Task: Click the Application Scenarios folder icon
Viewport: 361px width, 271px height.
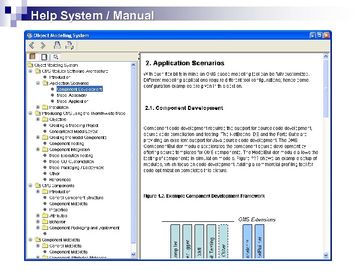Action: 45,83
